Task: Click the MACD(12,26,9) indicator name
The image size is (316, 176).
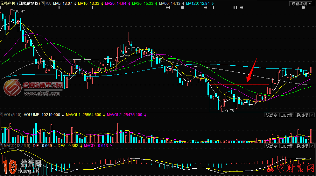Action: point(17,146)
